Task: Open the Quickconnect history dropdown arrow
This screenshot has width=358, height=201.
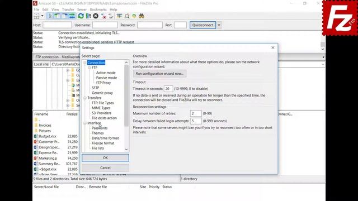Action: coord(219,25)
